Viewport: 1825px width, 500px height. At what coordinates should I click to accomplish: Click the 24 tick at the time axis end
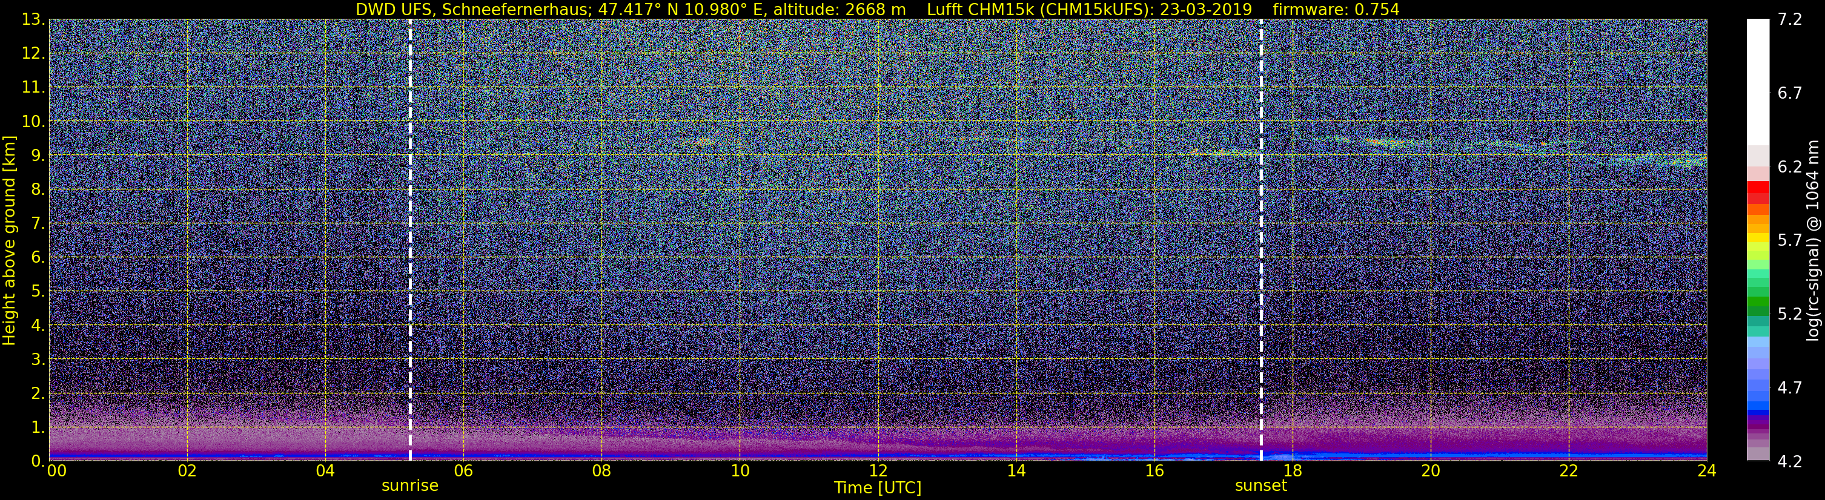click(1706, 471)
